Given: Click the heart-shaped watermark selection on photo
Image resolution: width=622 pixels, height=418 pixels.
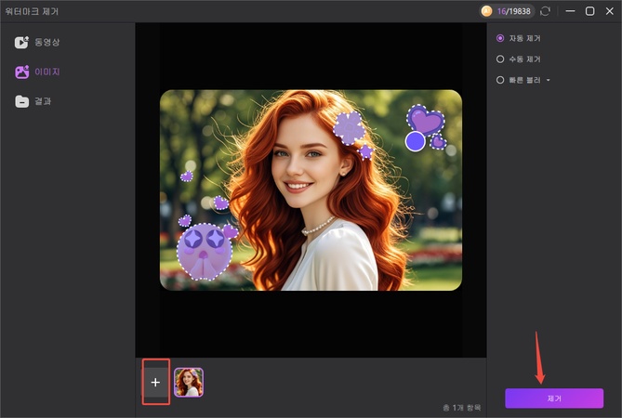Looking at the screenshot, I should coord(426,119).
